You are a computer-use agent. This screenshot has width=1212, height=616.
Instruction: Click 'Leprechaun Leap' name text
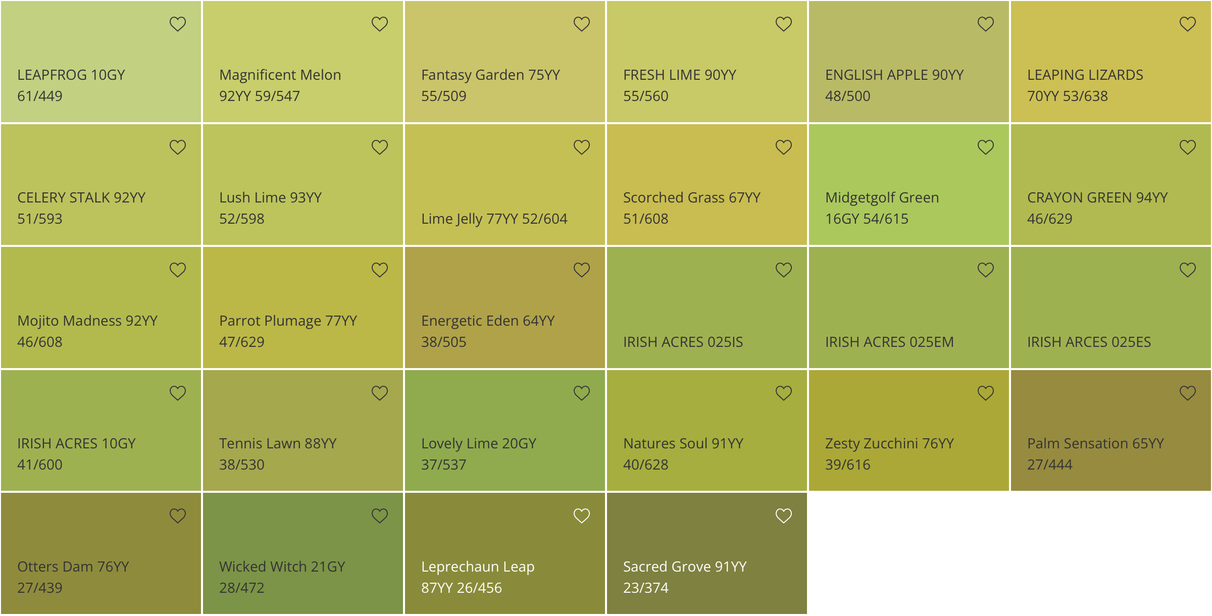[x=478, y=567]
